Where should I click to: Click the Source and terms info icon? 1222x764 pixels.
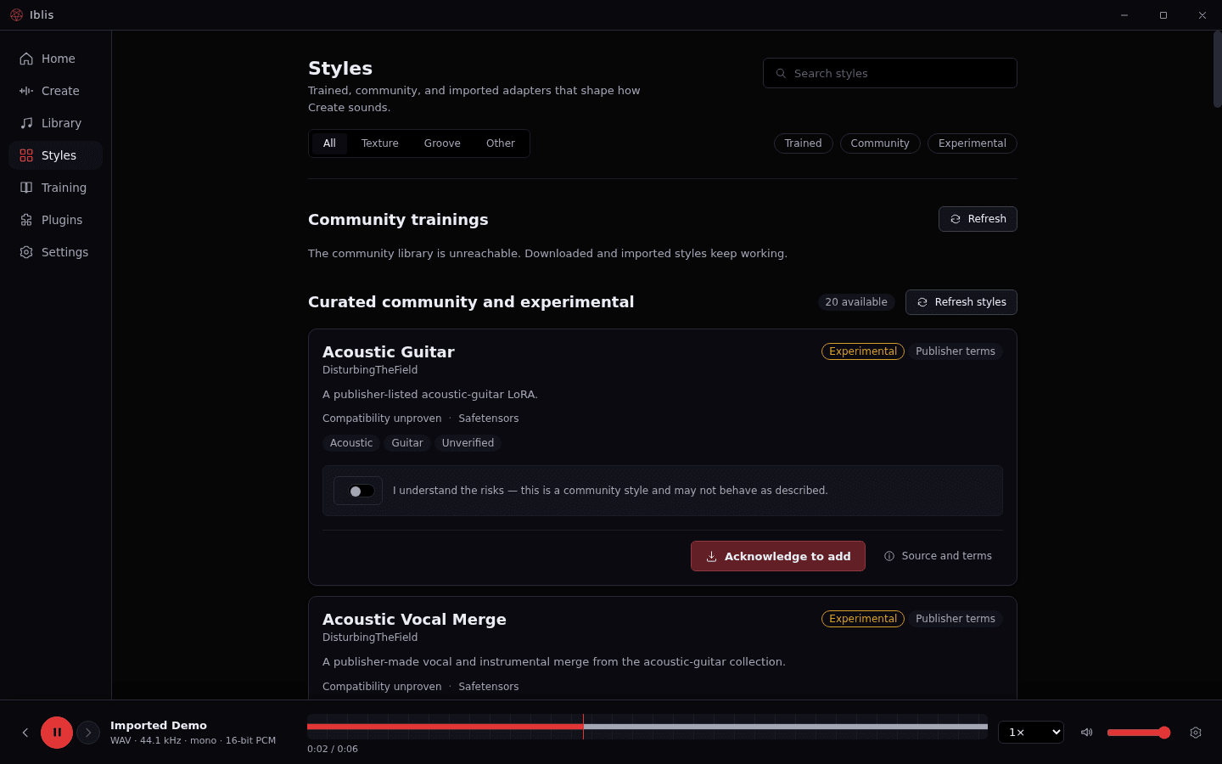(x=889, y=556)
